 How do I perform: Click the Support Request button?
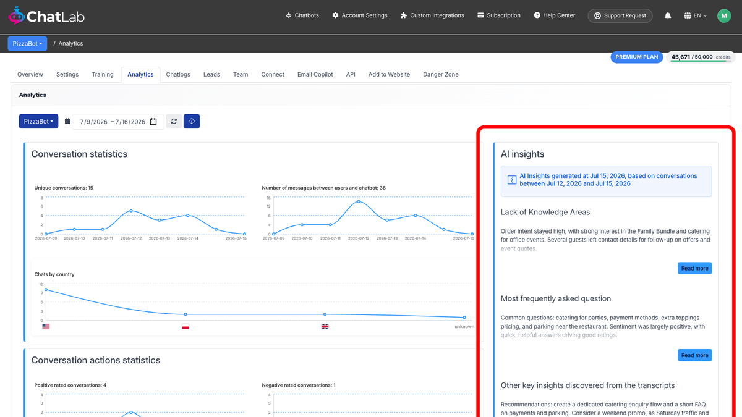(x=620, y=15)
